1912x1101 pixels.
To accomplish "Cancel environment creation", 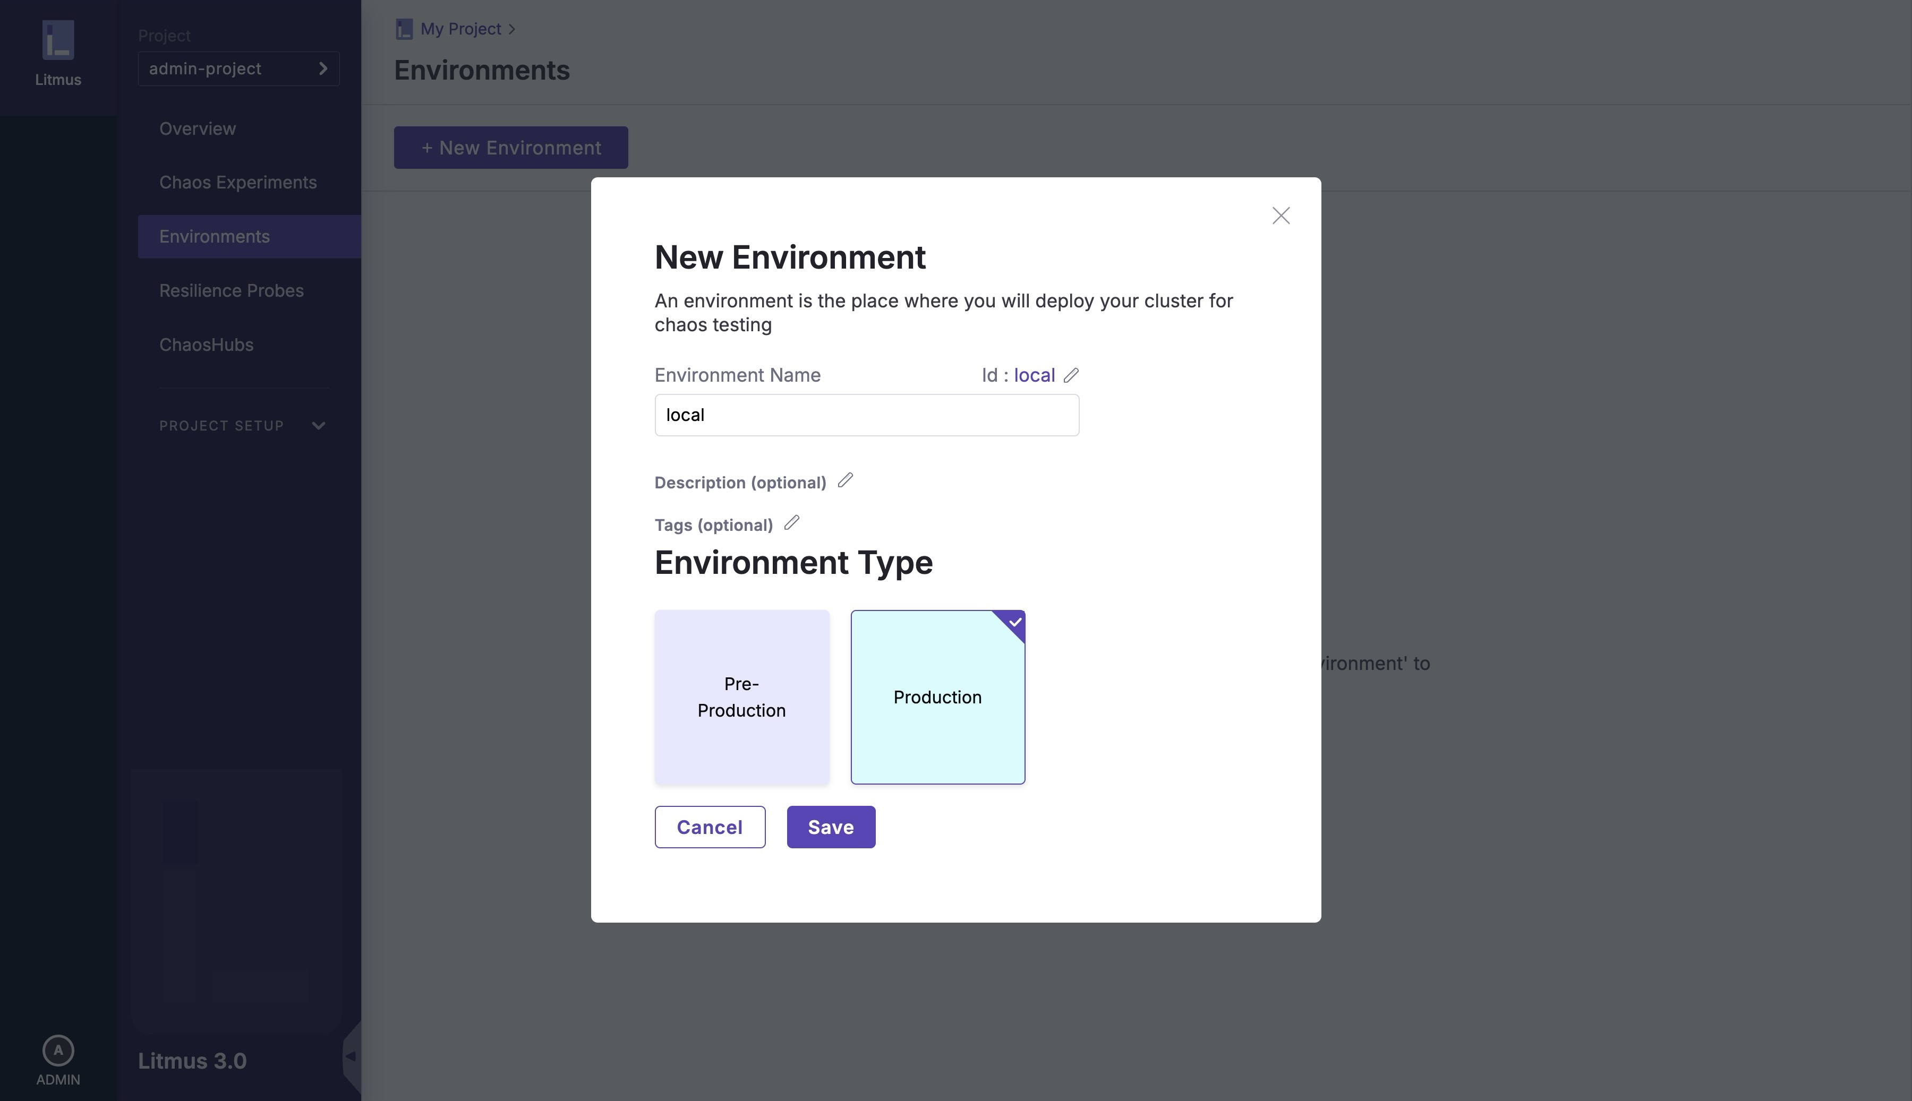I will 709,827.
